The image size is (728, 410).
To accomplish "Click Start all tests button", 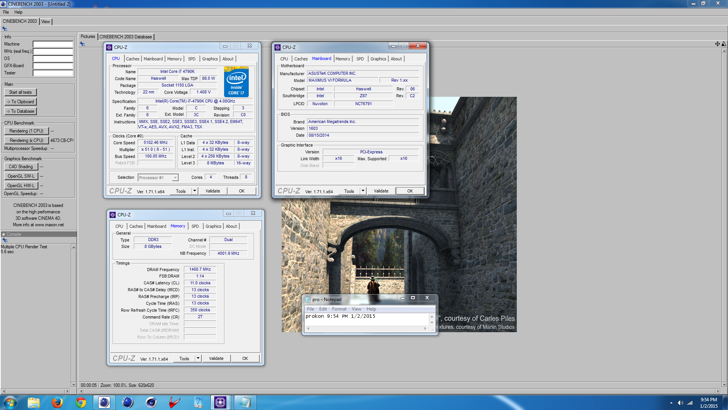I will (x=20, y=92).
